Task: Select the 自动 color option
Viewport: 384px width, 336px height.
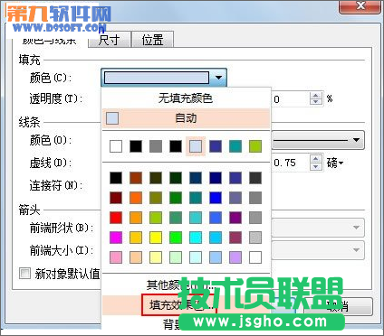Action: [186, 118]
